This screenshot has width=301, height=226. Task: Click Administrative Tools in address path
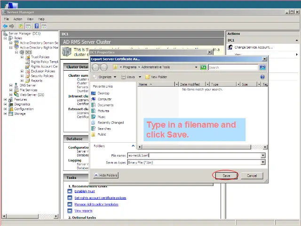pos(156,67)
